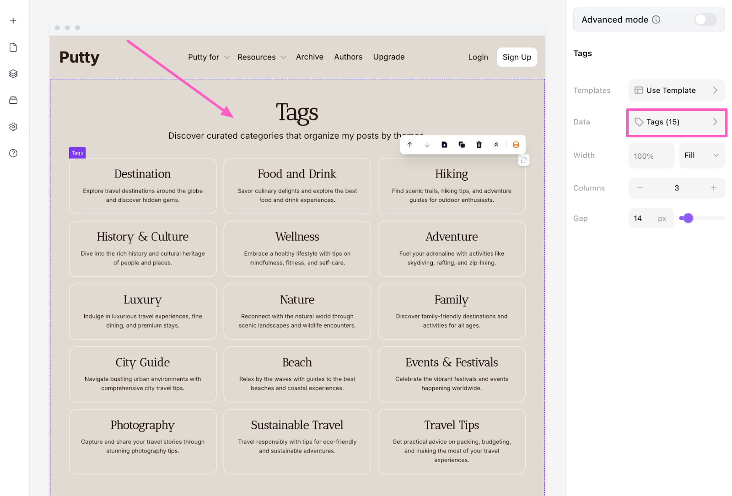
Task: Open the layers icon in left sidebar
Action: pyautogui.click(x=13, y=74)
